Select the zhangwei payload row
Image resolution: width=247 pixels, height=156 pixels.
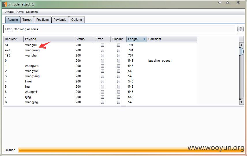(x=32, y=66)
